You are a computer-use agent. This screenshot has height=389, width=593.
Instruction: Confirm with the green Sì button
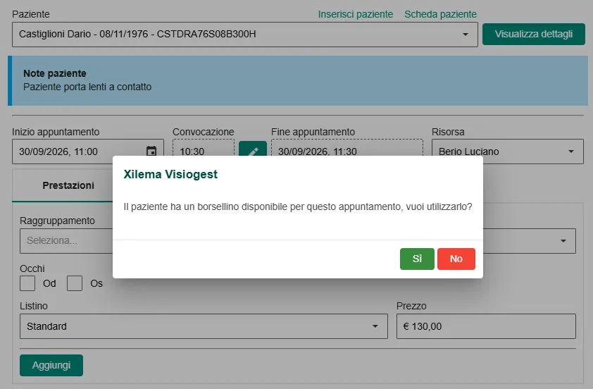[417, 259]
